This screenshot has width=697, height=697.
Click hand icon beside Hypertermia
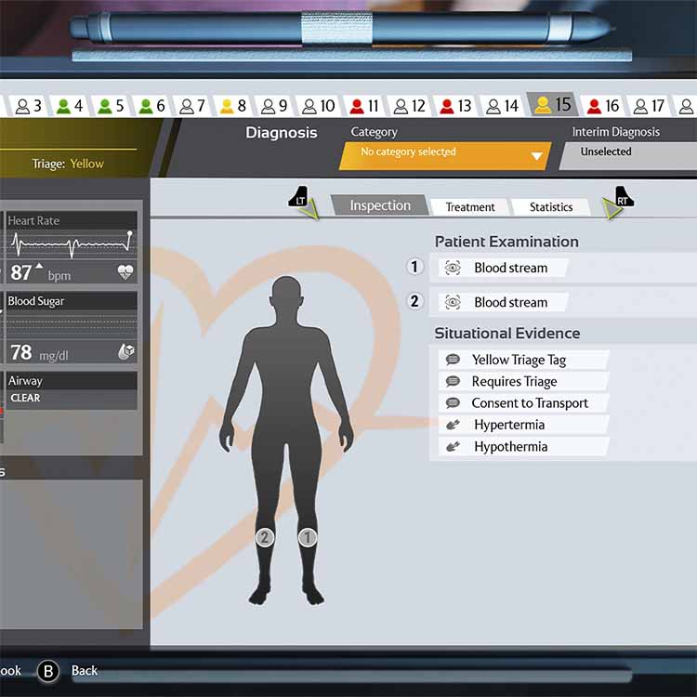453,425
